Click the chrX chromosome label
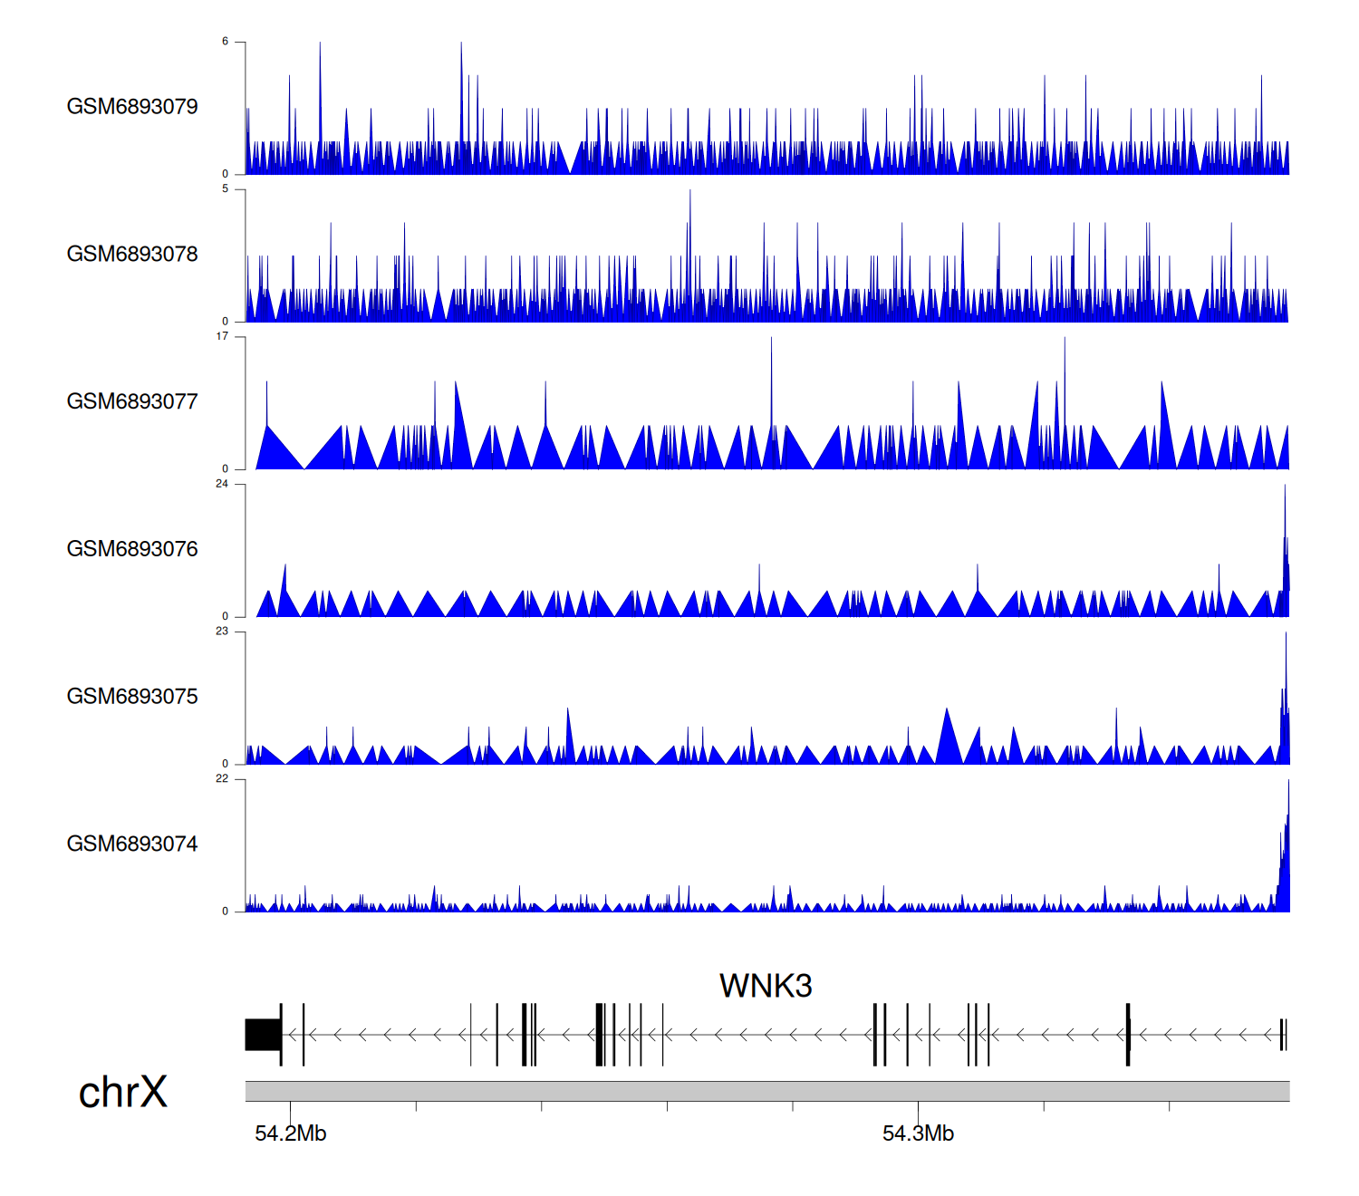Image resolution: width=1359 pixels, height=1196 pixels. (x=123, y=1092)
